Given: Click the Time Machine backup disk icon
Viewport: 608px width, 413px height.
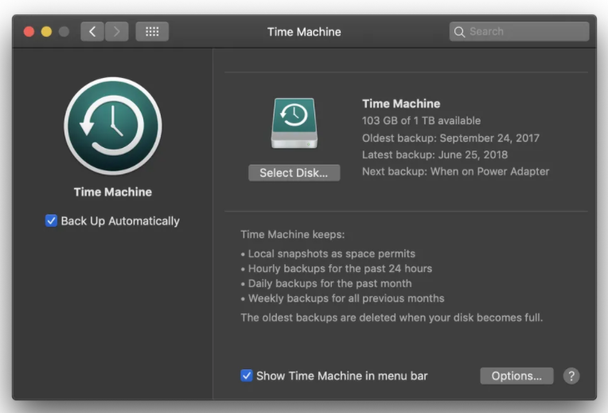Looking at the screenshot, I should (x=294, y=123).
